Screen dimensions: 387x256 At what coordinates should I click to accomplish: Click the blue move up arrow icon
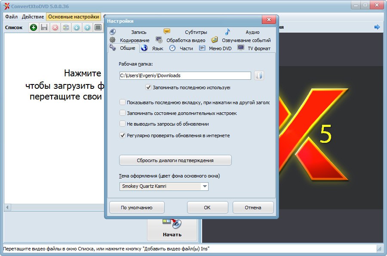pos(87,27)
